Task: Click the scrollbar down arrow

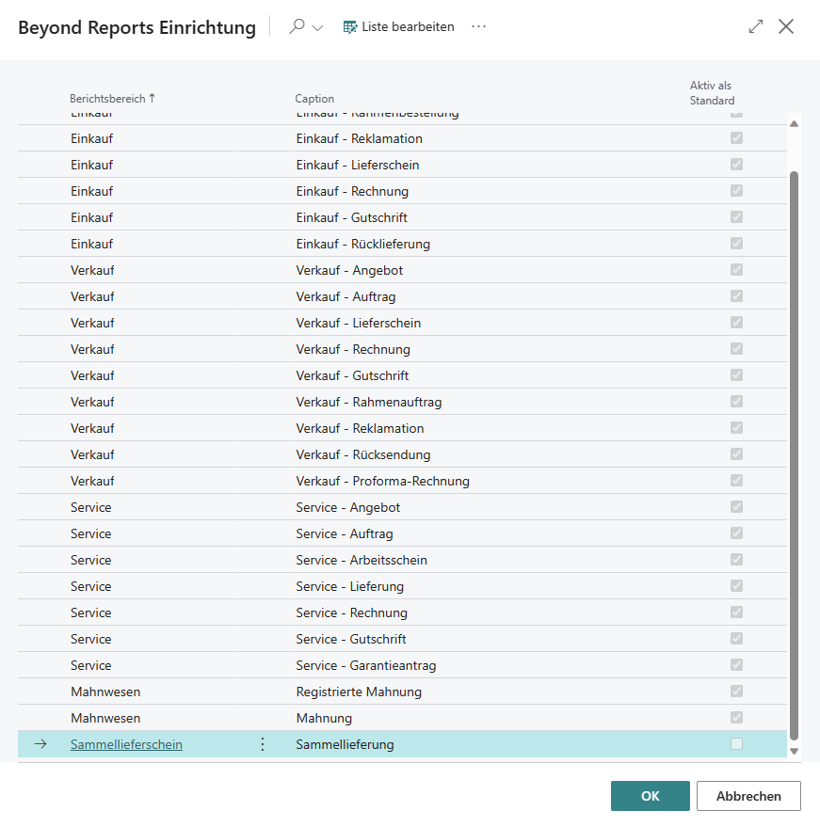Action: 794,753
